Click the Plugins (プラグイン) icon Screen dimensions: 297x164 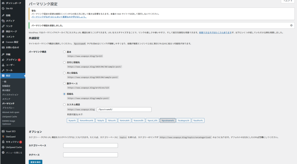[x=3, y=60]
